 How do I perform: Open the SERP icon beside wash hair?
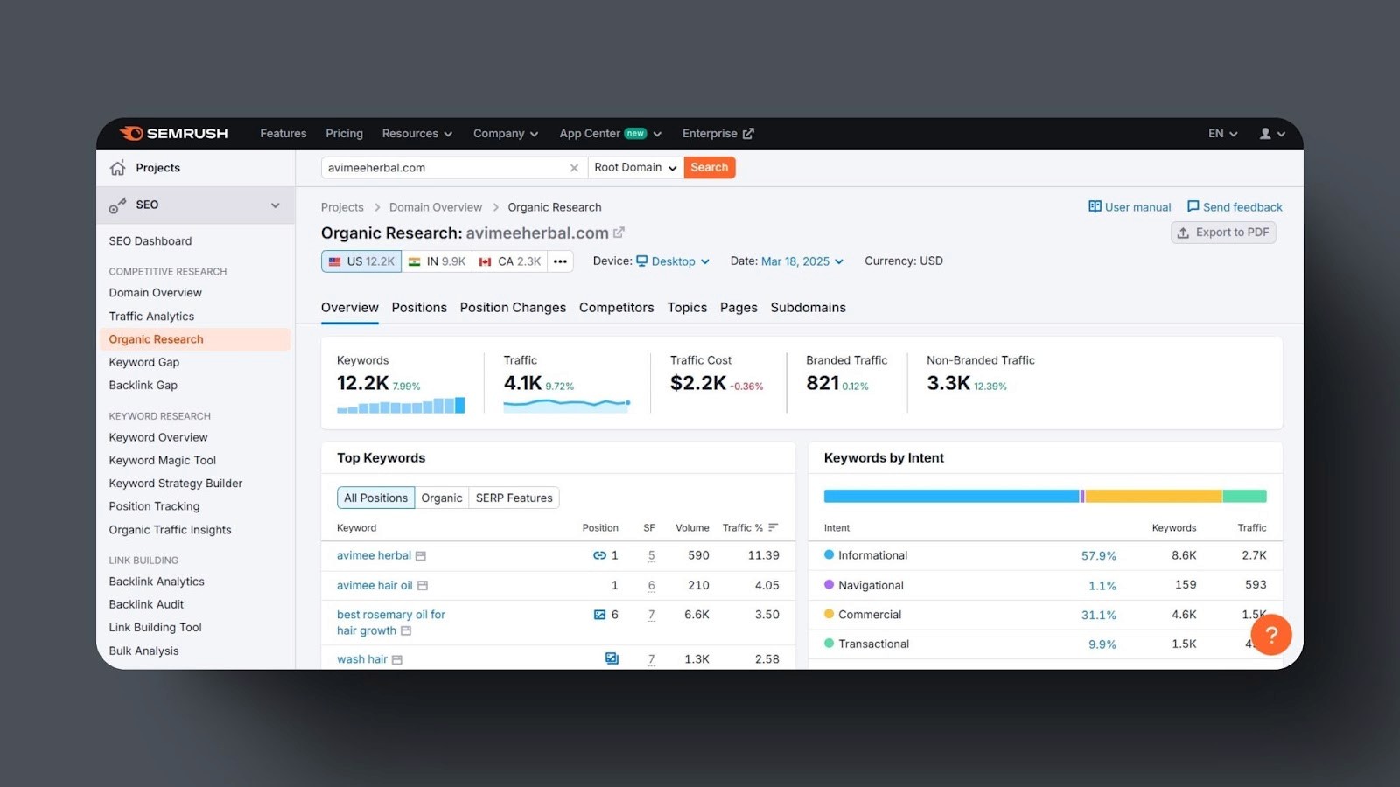tap(397, 660)
